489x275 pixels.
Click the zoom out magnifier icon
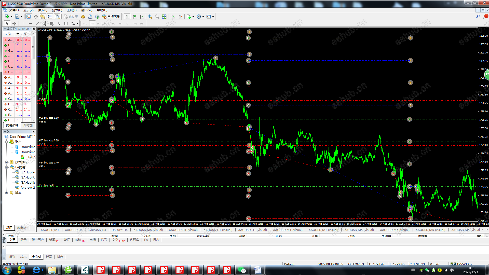(157, 17)
